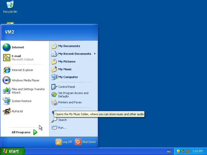The height and width of the screenshot is (155, 207).
Task: Click My Recent Documents text label
Action: point(75,54)
